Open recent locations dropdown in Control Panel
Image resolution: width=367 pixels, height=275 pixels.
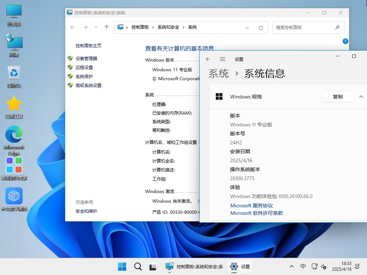click(96, 27)
